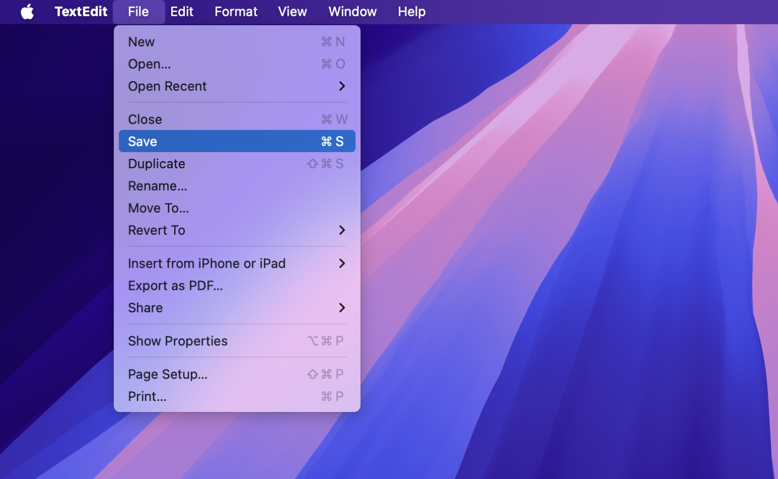
Task: Choose Print... to print the document
Action: point(147,396)
